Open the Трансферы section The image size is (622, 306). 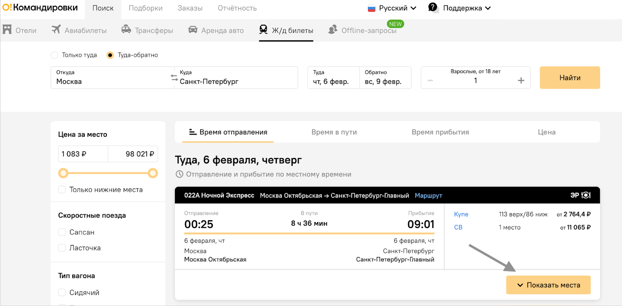pyautogui.click(x=147, y=30)
